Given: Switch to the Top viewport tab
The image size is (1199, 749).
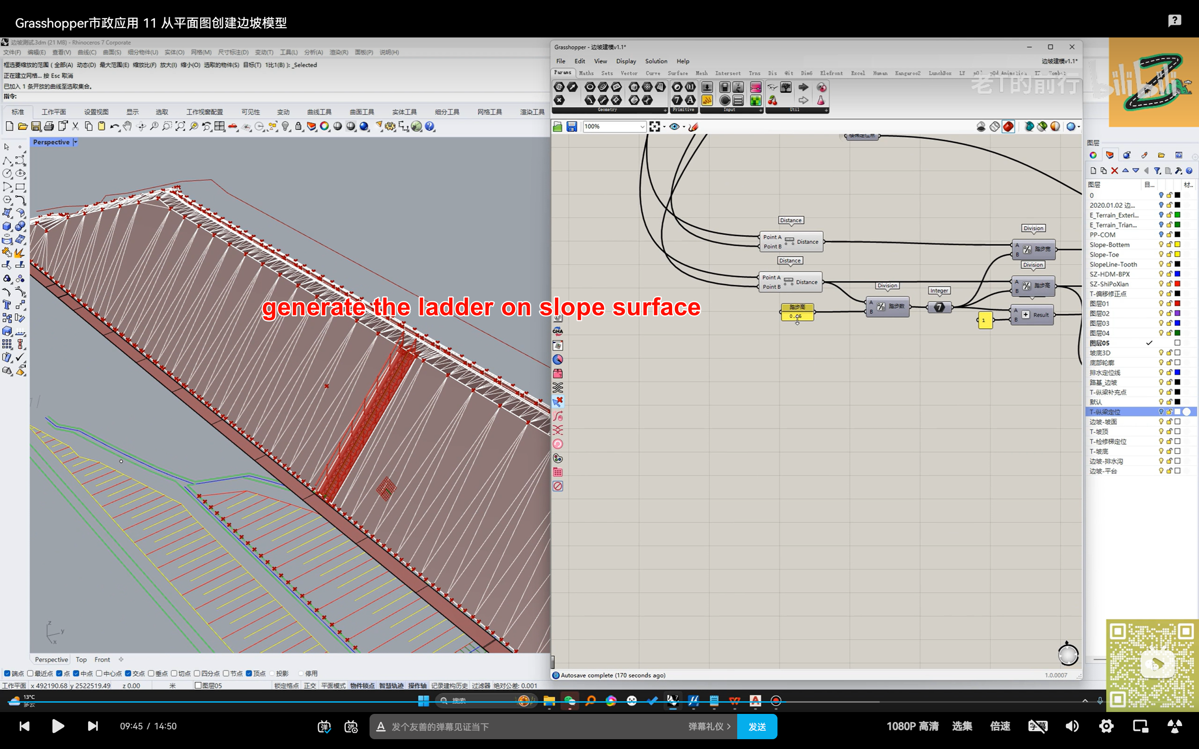Looking at the screenshot, I should pyautogui.click(x=81, y=659).
